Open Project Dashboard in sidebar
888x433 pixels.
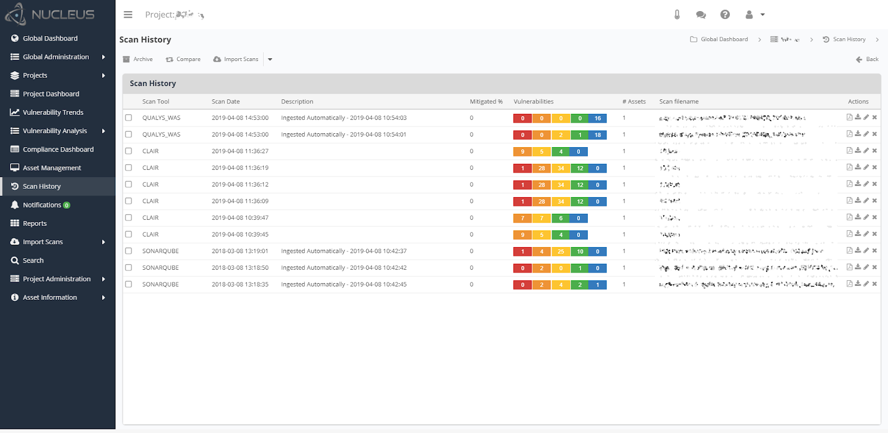click(x=58, y=94)
